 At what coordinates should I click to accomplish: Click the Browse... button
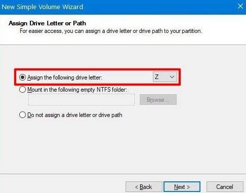(158, 100)
